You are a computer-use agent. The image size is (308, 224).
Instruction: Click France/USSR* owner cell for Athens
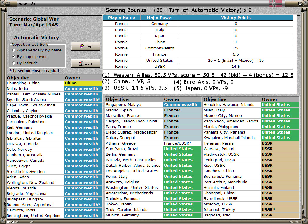pos(182,143)
